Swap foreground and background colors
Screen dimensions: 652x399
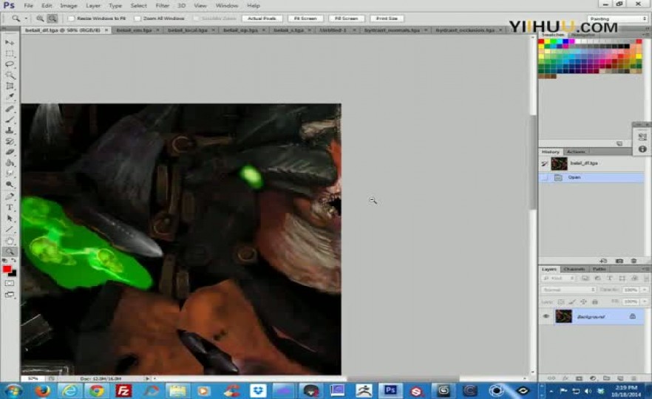pos(14,261)
